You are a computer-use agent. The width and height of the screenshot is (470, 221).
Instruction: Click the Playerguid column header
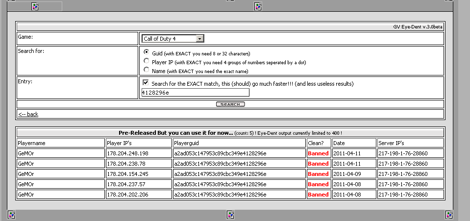[239, 143]
